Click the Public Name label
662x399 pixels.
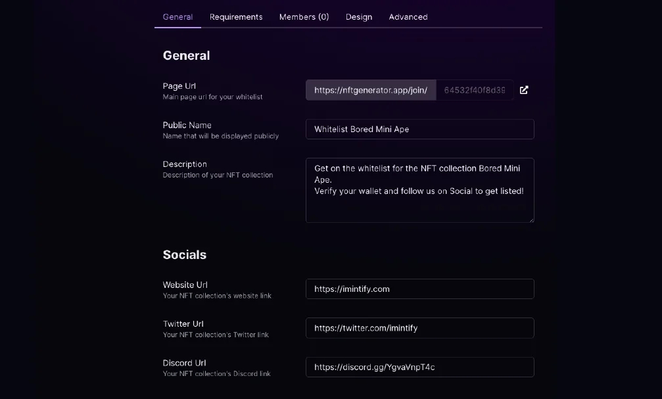187,125
